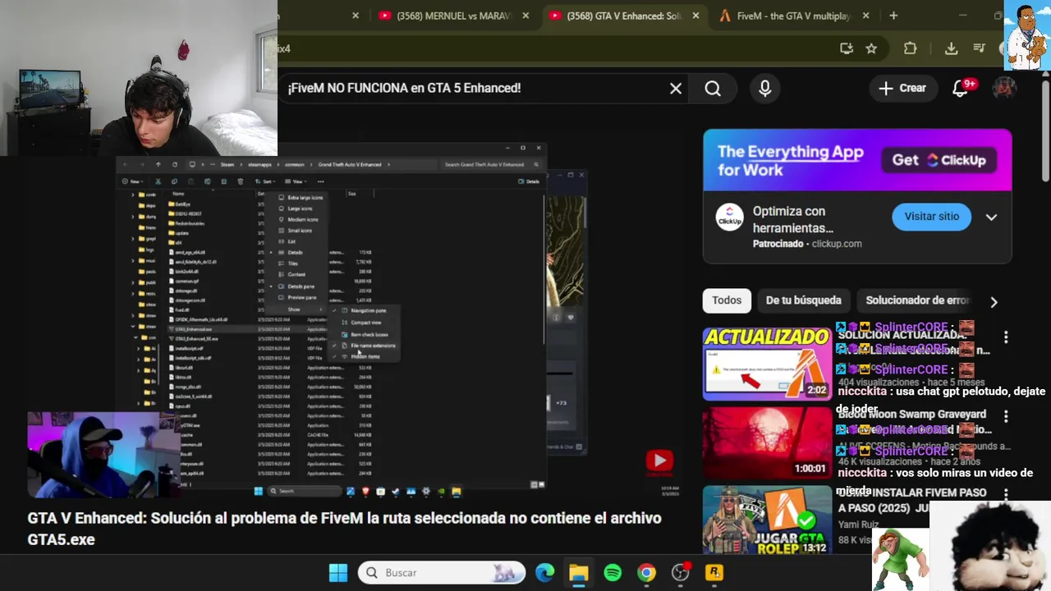Open Google Chrome from the taskbar
The image size is (1051, 591).
click(647, 573)
